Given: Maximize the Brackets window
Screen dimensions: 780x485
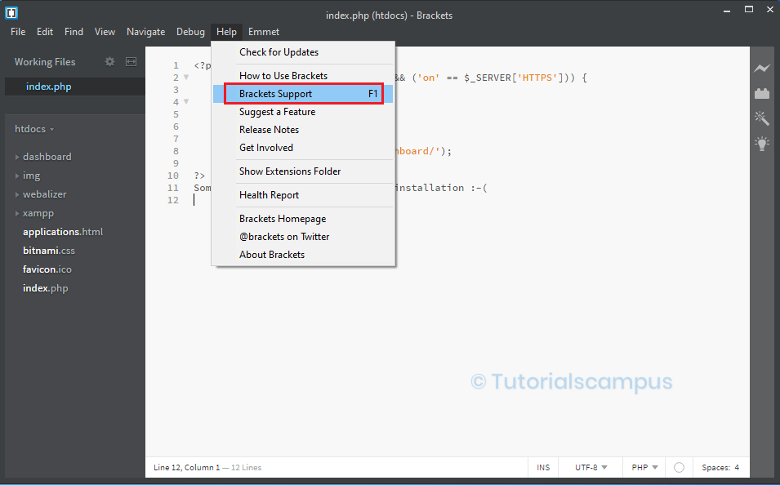Looking at the screenshot, I should click(x=749, y=10).
